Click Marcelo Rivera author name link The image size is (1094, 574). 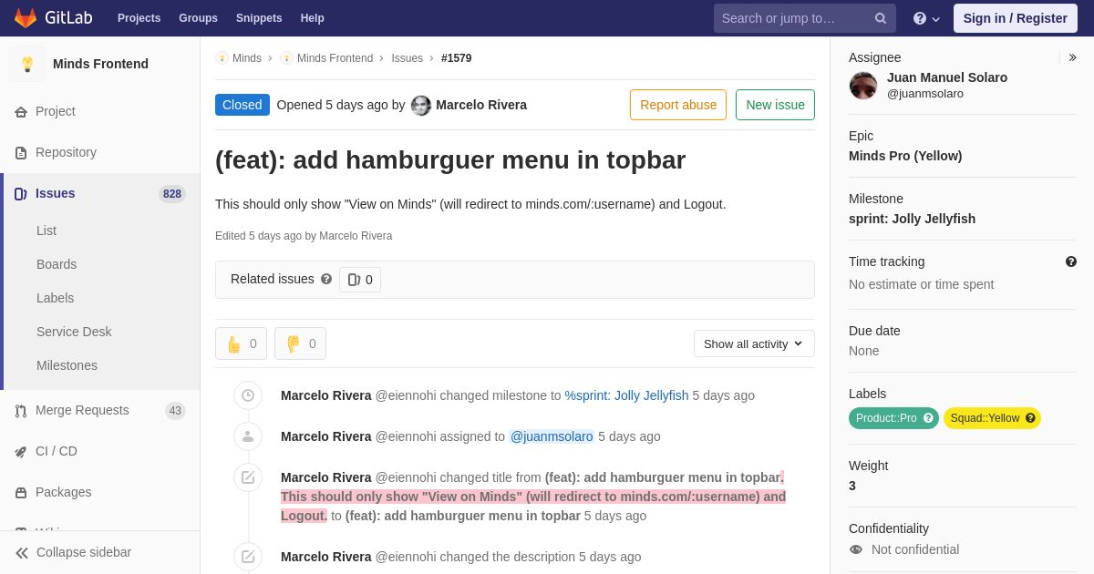pyautogui.click(x=481, y=105)
